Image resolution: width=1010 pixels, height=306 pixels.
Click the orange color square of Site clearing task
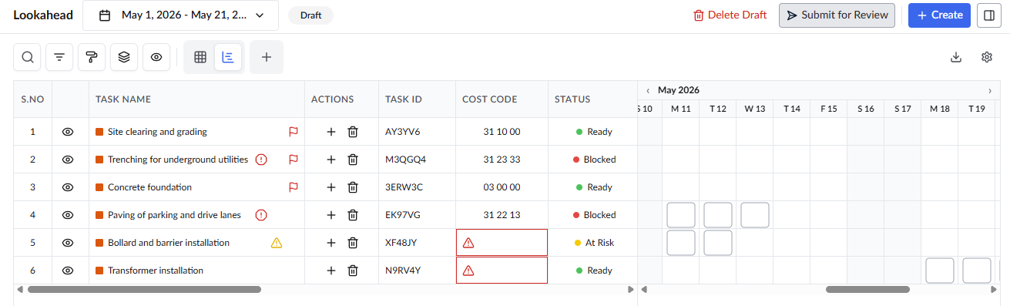pyautogui.click(x=99, y=132)
